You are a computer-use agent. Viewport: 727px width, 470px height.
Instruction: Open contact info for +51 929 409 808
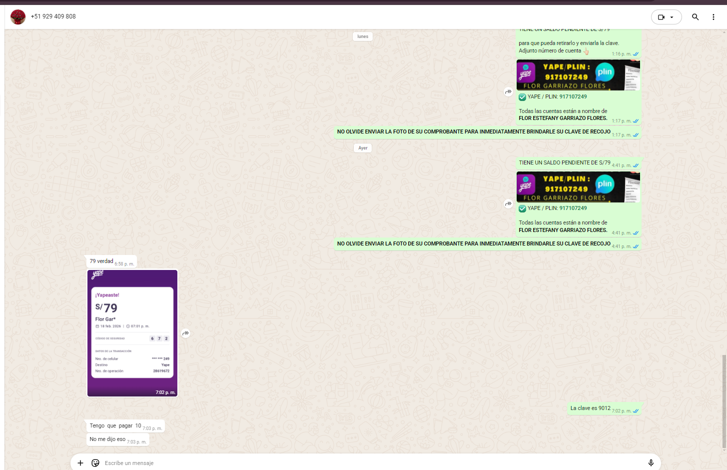pos(53,16)
